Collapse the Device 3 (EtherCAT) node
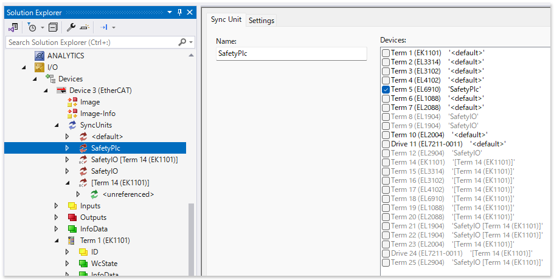Screen dimensions: 554x280 tap(46, 90)
